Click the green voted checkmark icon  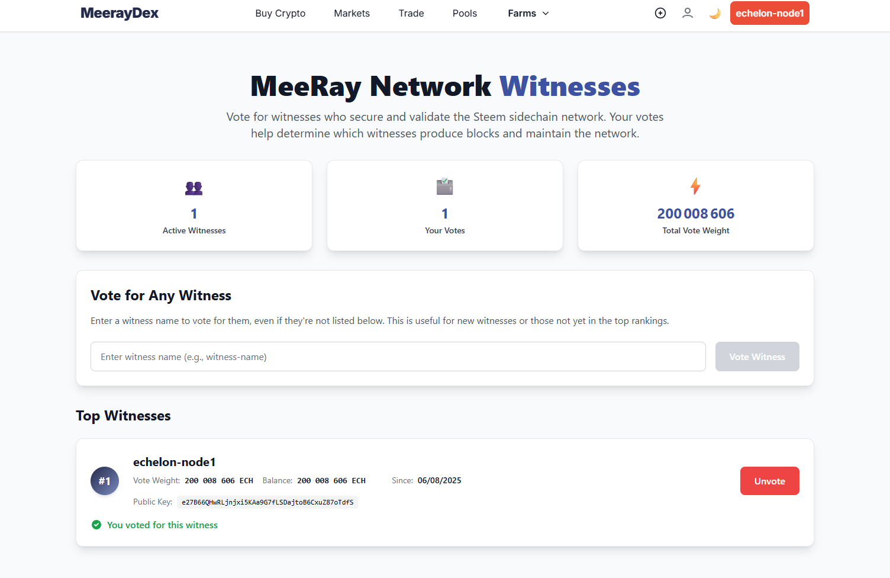pos(96,525)
